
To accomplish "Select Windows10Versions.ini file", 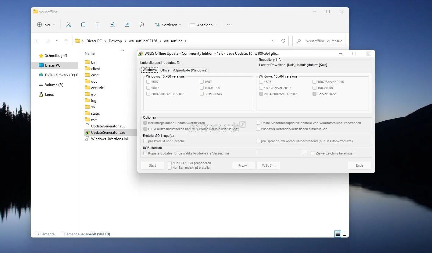I will 109,139.
